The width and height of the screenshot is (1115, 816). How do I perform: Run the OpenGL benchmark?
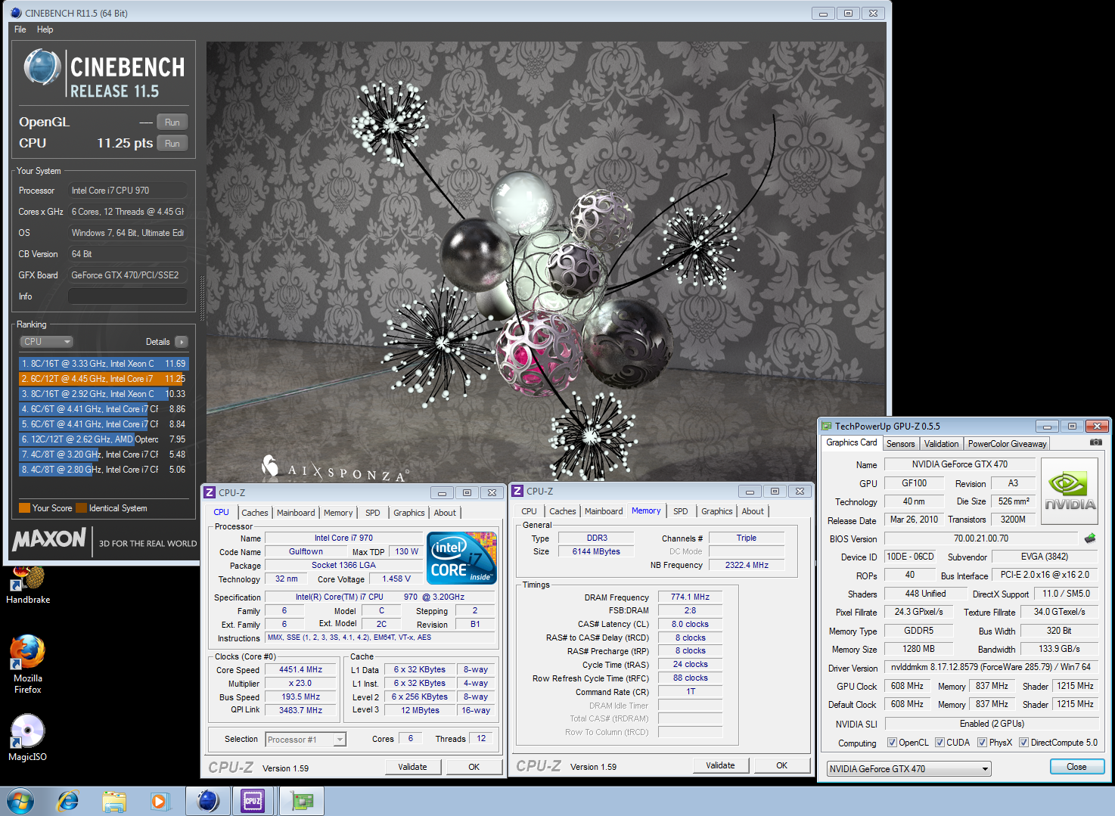point(172,123)
